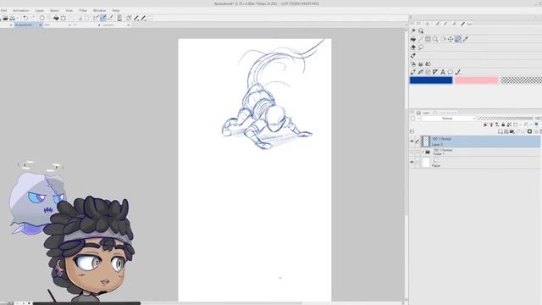Click the smartphone-shaped icon in command bar
This screenshot has width=542, height=305.
click(x=119, y=18)
